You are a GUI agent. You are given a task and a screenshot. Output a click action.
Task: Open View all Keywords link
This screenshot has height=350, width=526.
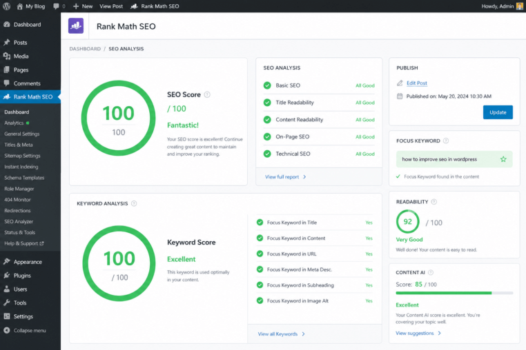(281, 334)
